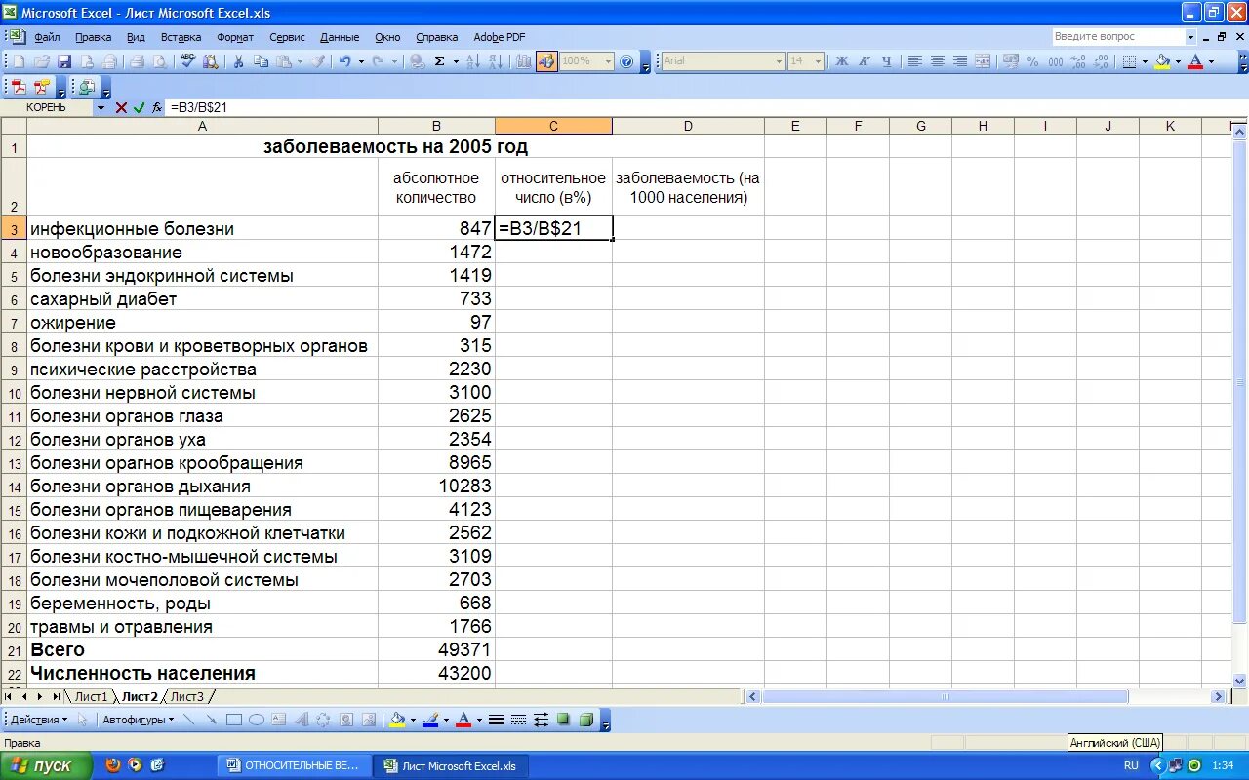Apply the red toolbar Font Color
Screen dimensions: 1249x780
tap(1194, 61)
